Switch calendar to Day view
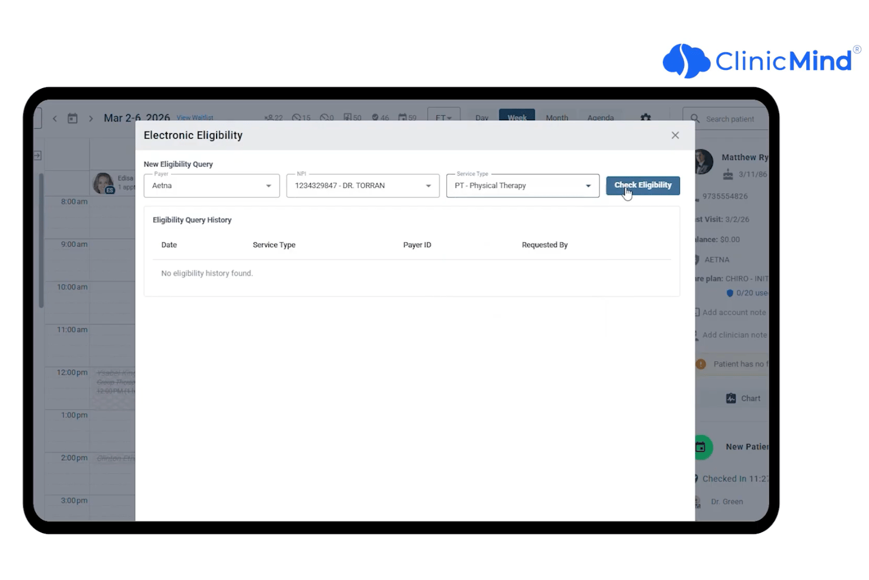 [x=482, y=117]
